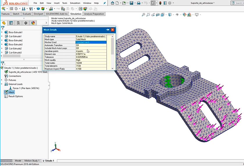
Task: Open the Simulation menu
Action: [x=75, y=3]
